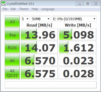The width and height of the screenshot is (101, 92).
Task: Click the 4K read result 6.570
Action: (x=39, y=60)
